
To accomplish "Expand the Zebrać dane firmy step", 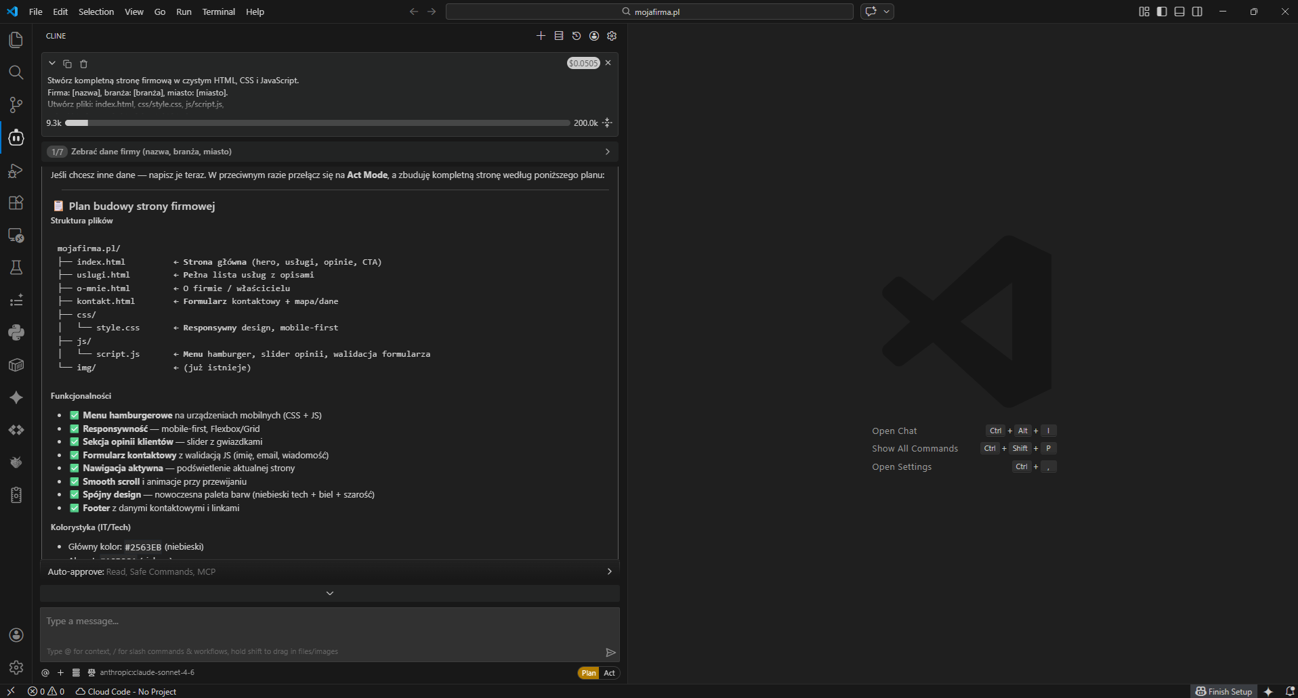I will [x=607, y=152].
